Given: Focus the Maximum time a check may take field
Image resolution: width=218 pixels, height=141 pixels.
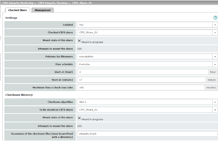Looking at the screenshot, I should coord(141,87).
